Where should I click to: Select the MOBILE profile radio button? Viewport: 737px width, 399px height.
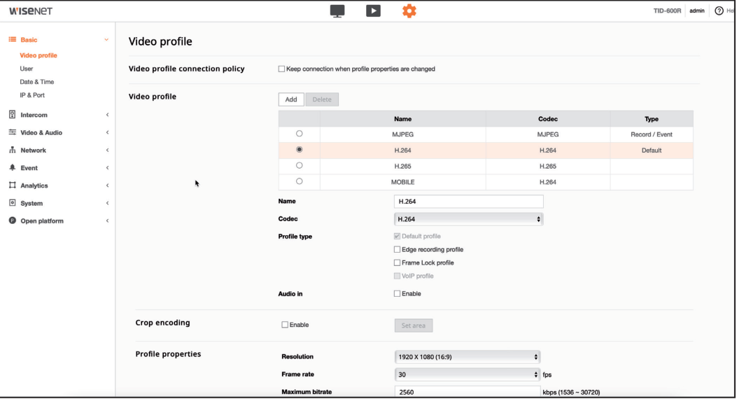pyautogui.click(x=299, y=181)
